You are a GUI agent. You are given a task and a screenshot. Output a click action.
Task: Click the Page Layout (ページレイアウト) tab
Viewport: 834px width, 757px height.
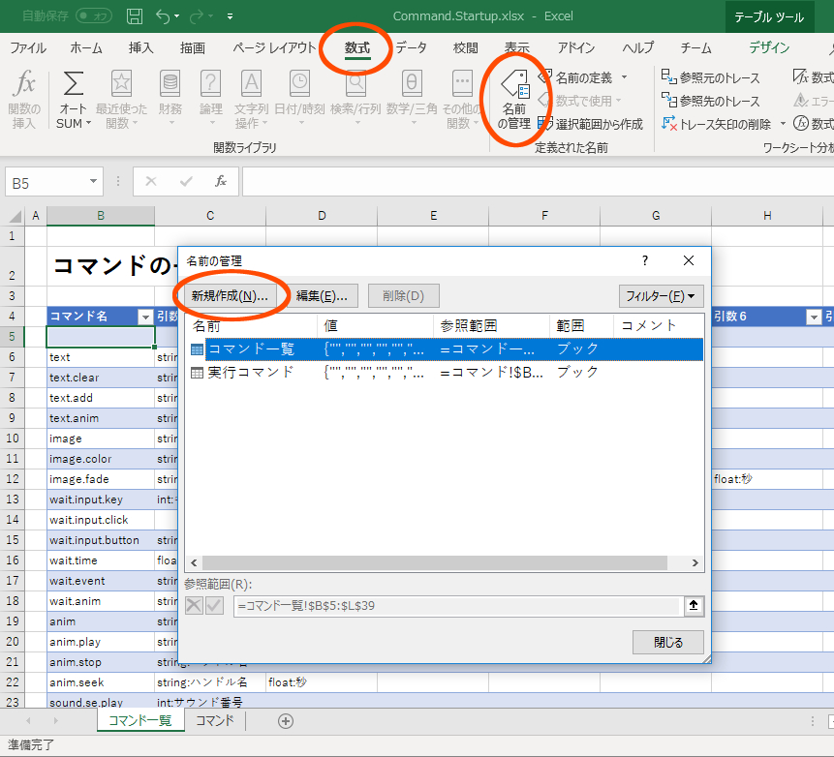[x=274, y=47]
